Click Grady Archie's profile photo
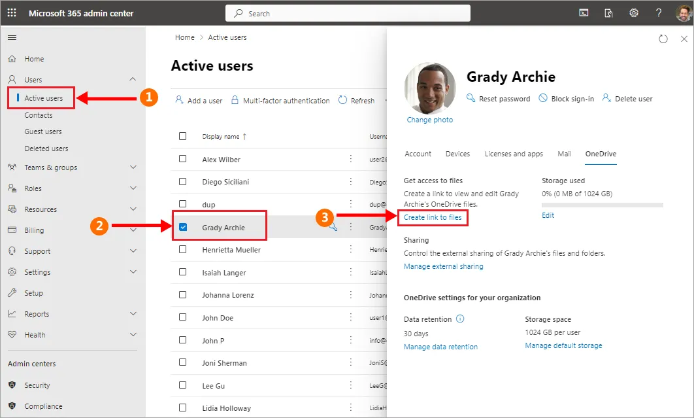 point(430,88)
